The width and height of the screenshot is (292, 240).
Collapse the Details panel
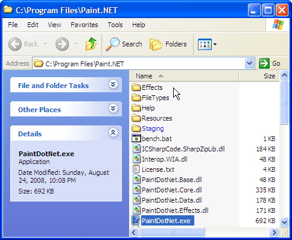click(x=113, y=133)
